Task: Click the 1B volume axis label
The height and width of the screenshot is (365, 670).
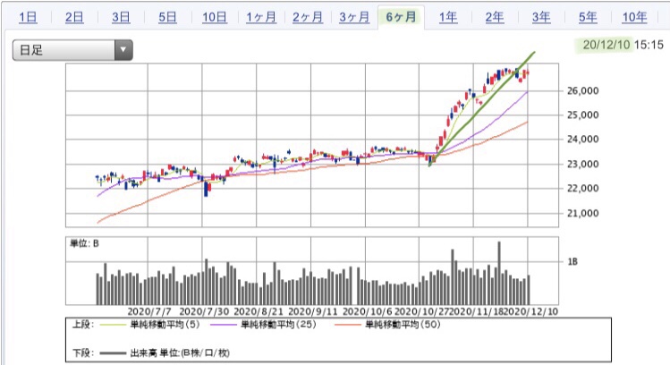Action: click(572, 261)
